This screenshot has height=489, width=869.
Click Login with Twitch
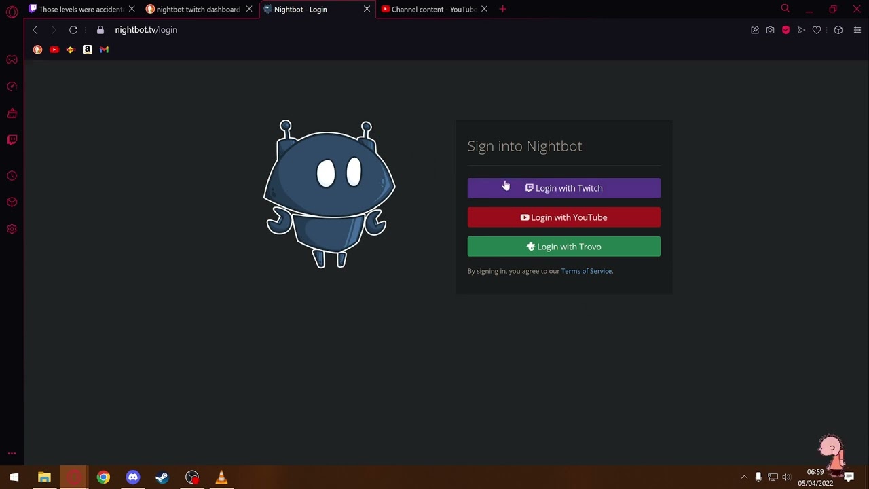tap(563, 188)
